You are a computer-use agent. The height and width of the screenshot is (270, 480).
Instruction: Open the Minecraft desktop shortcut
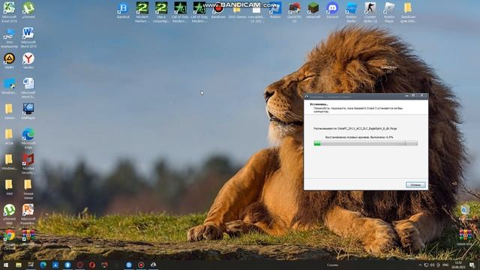click(313, 10)
